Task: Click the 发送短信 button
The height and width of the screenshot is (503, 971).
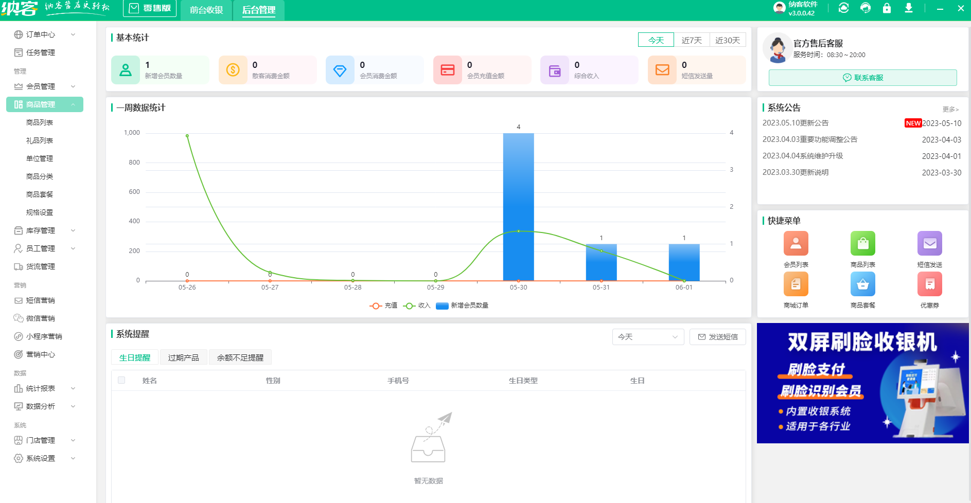Action: tap(717, 337)
